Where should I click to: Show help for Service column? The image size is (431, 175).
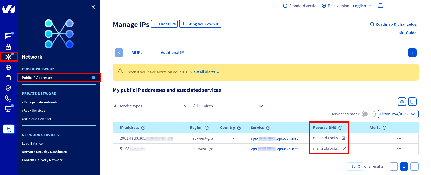point(268,128)
